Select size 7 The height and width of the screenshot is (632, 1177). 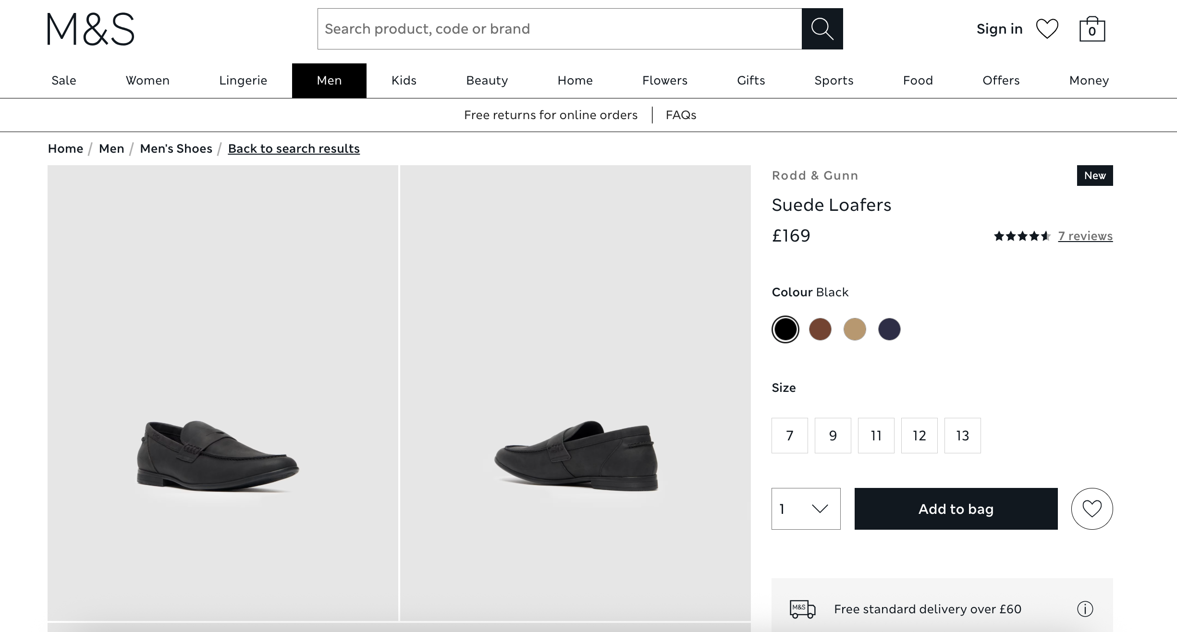[x=789, y=436]
